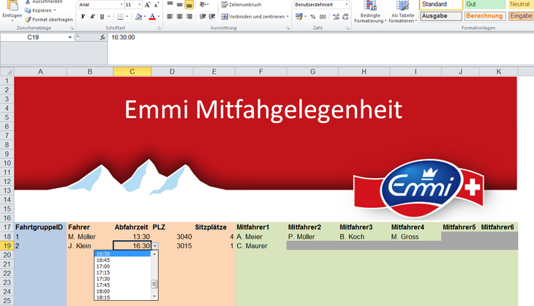Choose 17:15 from dropdown list
Screen dimensions: 534x306
[x=123, y=272]
